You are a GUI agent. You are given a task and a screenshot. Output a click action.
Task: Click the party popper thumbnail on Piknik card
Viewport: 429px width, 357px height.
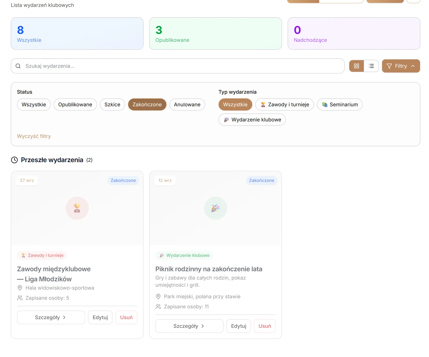point(216,208)
